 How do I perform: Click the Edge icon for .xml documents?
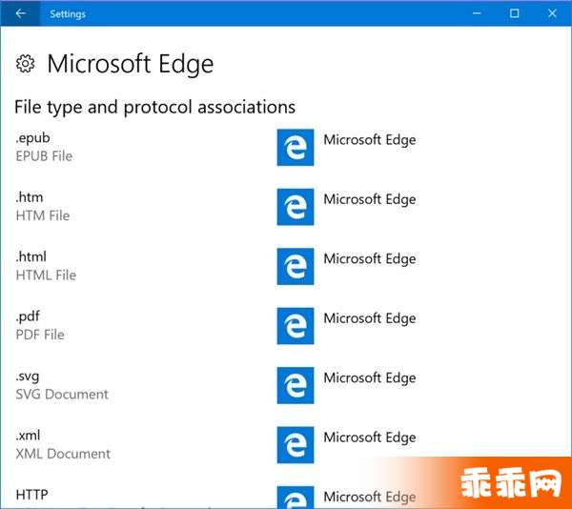point(296,445)
